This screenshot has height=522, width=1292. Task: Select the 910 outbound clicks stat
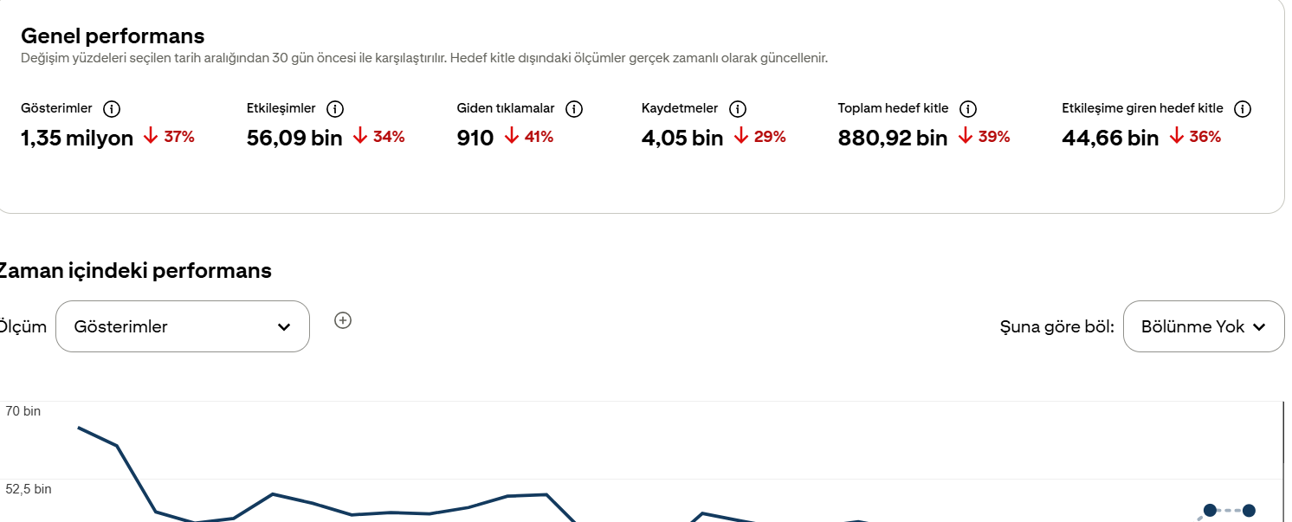[475, 138]
